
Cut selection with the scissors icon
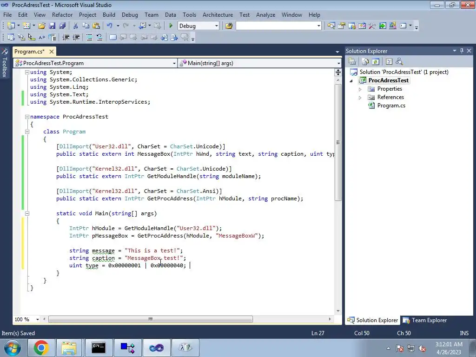coord(76,26)
